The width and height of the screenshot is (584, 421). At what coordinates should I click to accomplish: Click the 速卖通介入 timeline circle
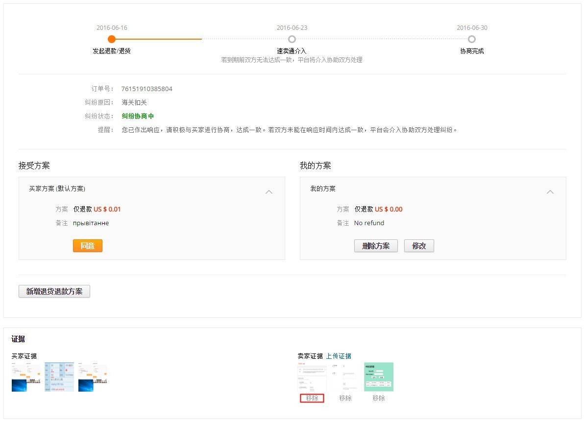pyautogui.click(x=292, y=39)
